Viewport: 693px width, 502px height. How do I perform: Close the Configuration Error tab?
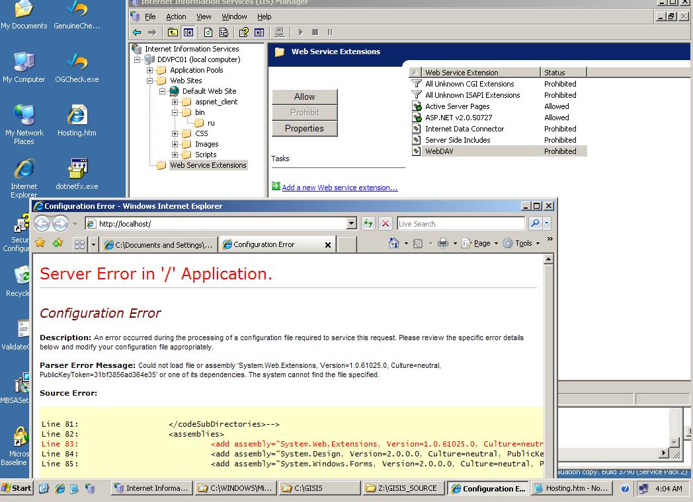pyautogui.click(x=328, y=244)
